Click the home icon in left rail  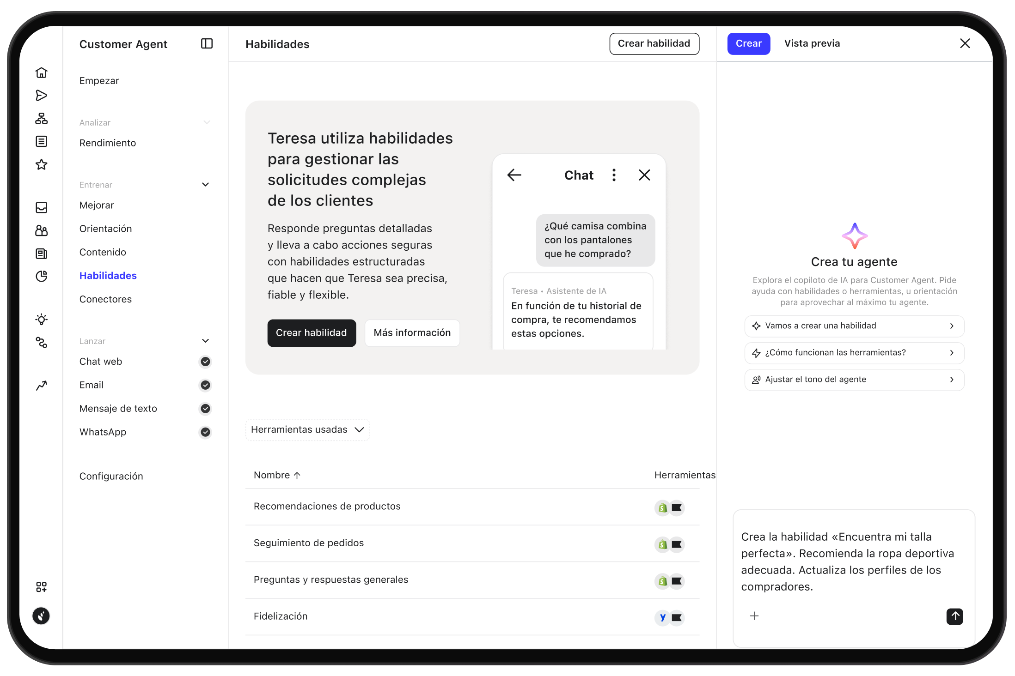tap(42, 72)
